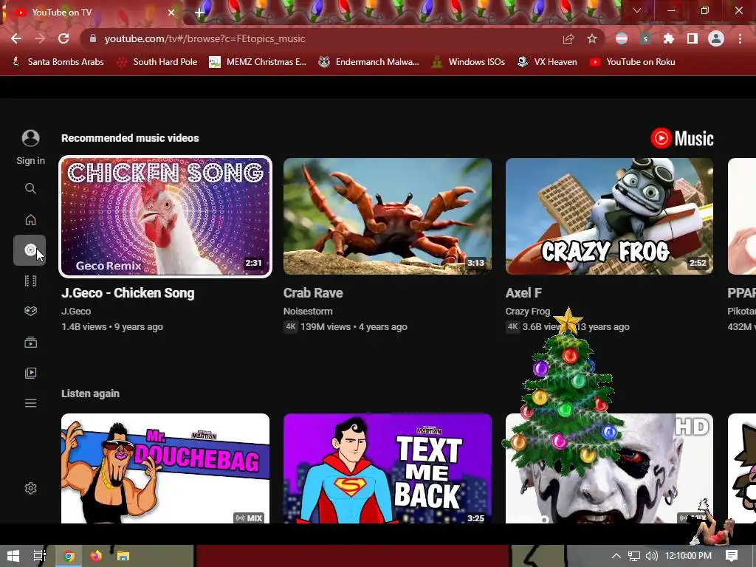This screenshot has height=567, width=756.
Task: Open File Explorer from taskbar
Action: [123, 556]
